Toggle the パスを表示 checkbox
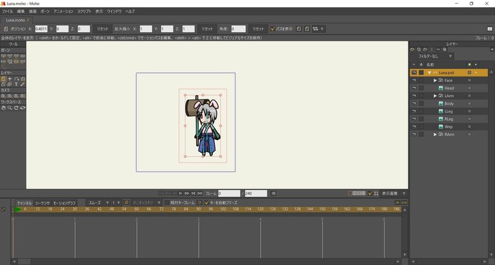The image size is (495, 265). click(273, 28)
